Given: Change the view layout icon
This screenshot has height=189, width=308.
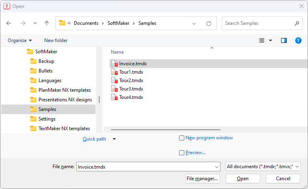Looking at the screenshot, I should point(262,40).
